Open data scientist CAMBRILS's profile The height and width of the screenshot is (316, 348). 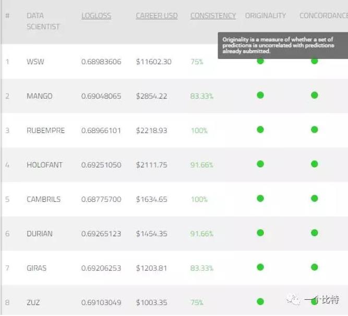pos(43,199)
